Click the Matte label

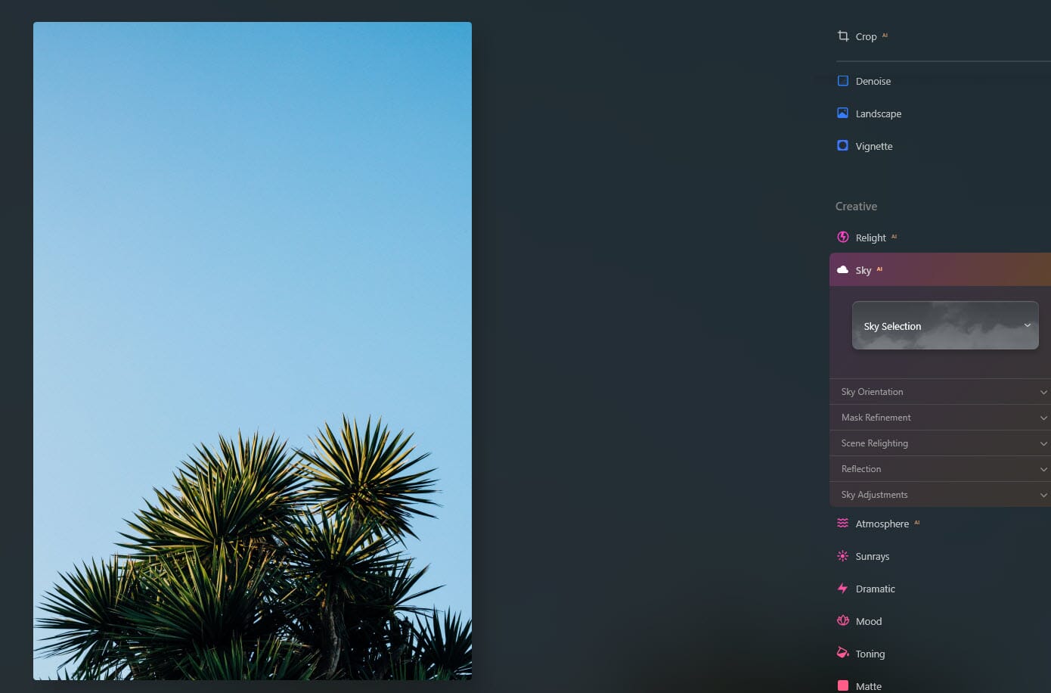pos(869,686)
